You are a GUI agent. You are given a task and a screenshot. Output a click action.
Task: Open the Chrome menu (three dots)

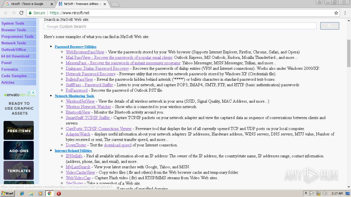pos(345,13)
